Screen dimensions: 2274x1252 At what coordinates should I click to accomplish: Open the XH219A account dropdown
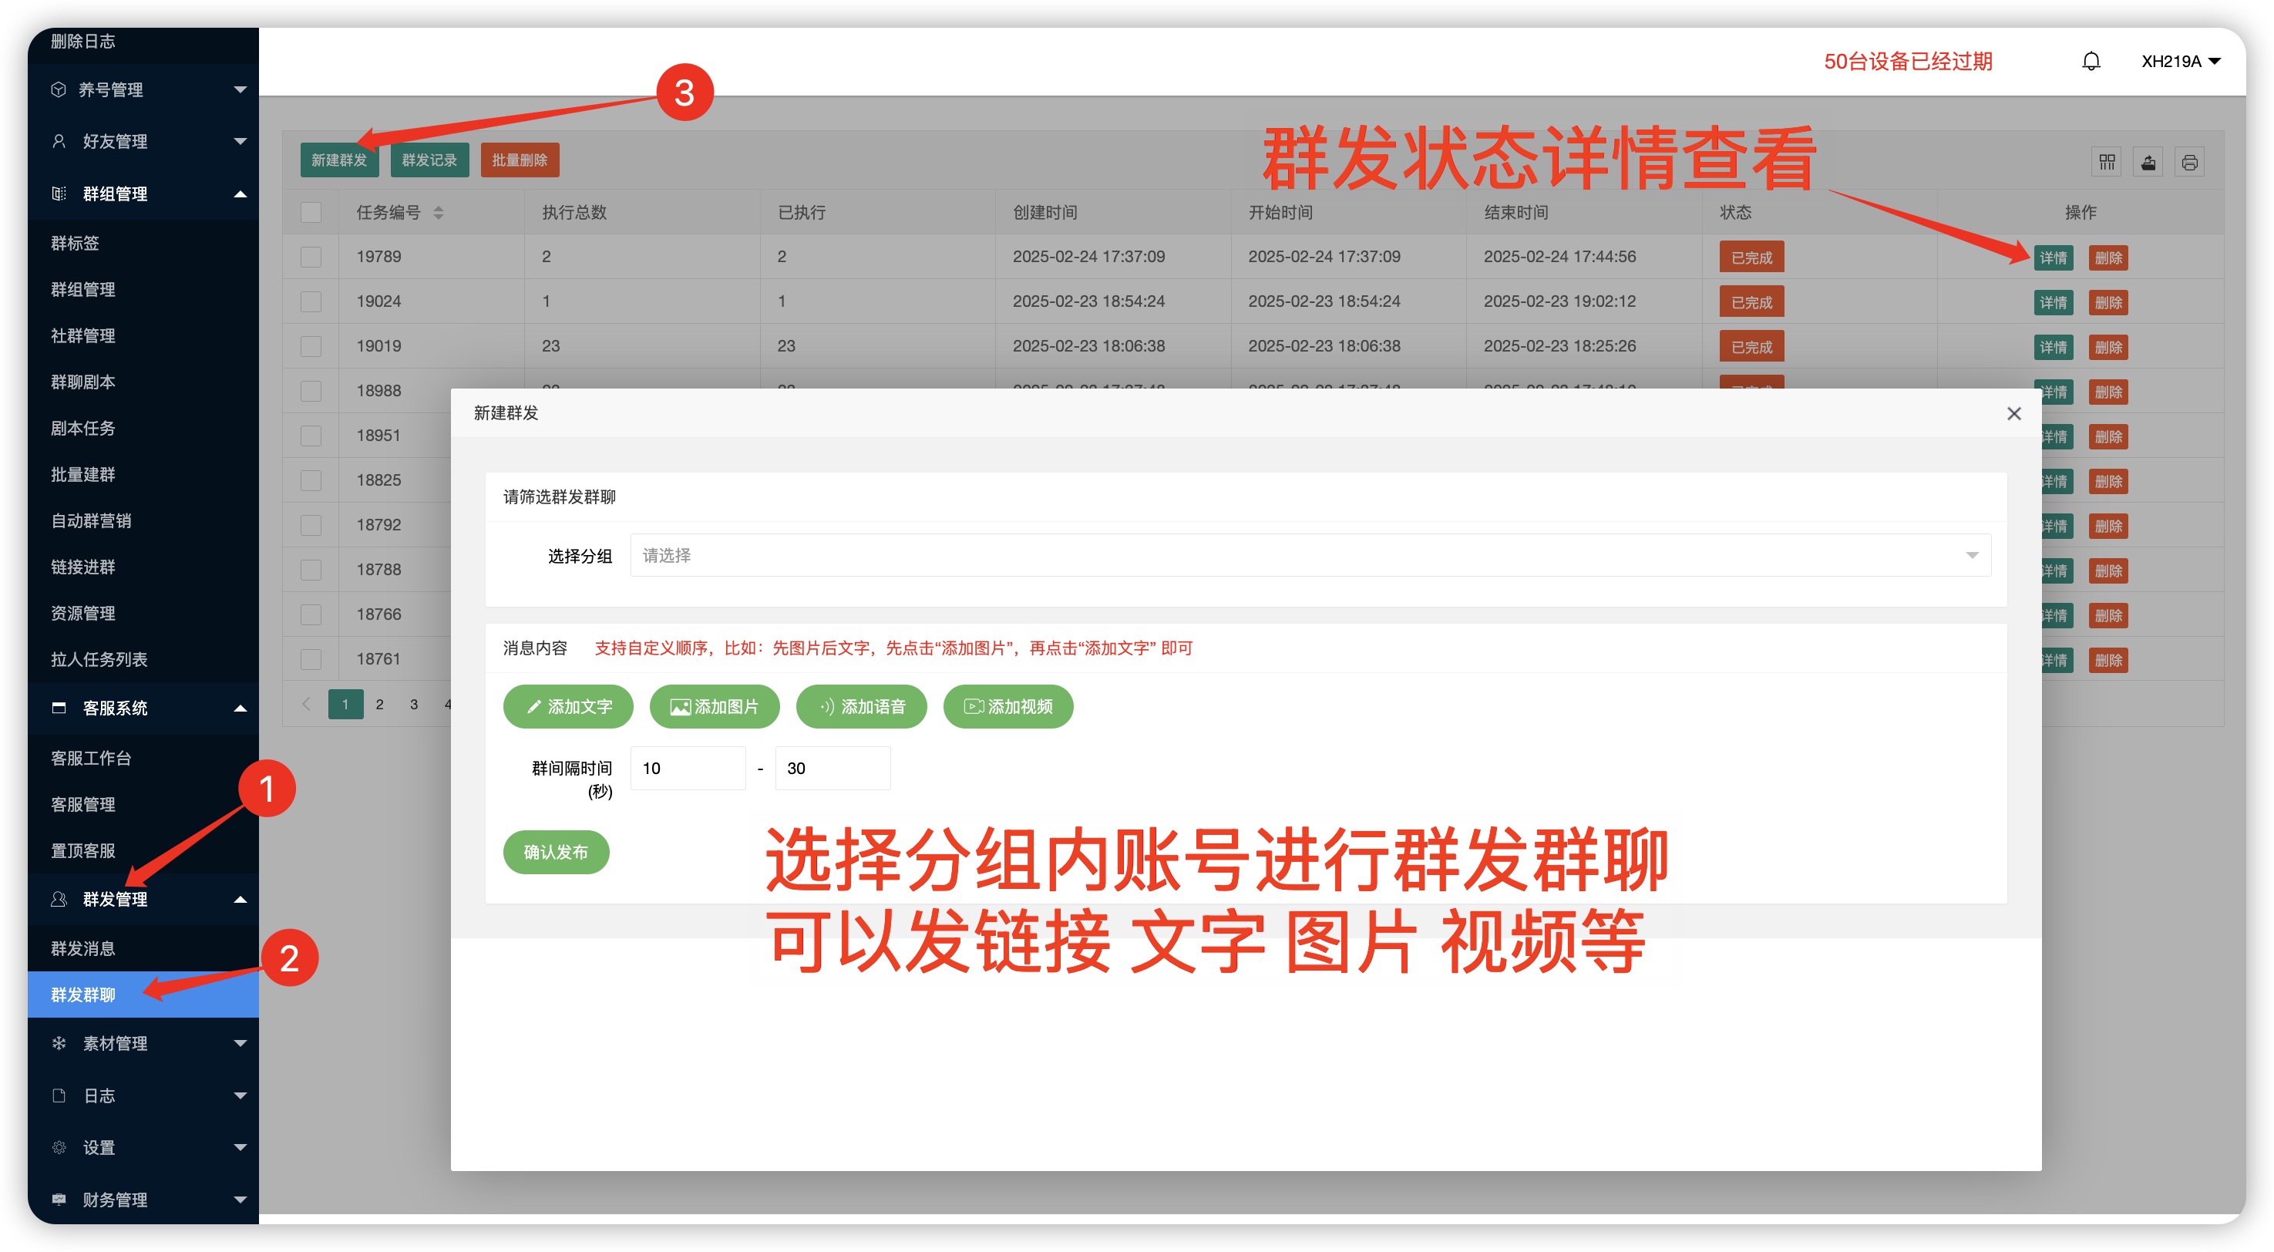tap(2179, 61)
